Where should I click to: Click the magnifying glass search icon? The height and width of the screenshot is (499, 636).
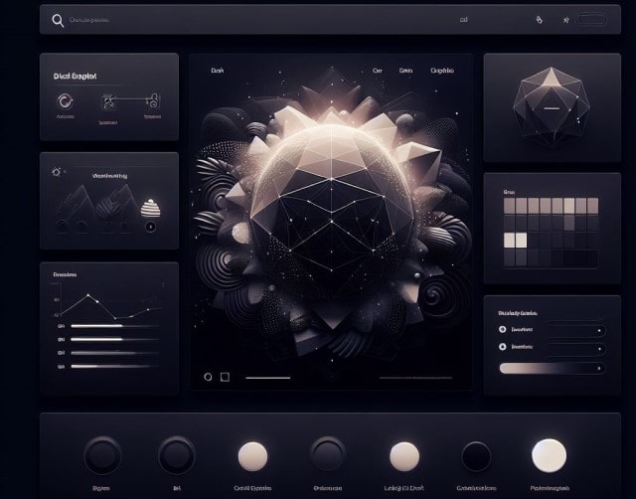tap(58, 20)
